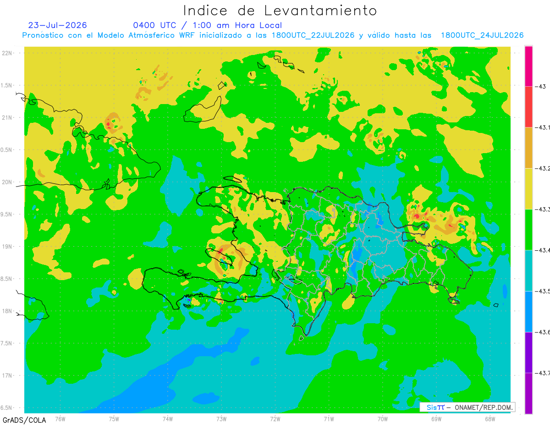Image resolution: width=550 pixels, height=425 pixels.
Task: Click the legend value "-43.2"
Action: (x=542, y=169)
